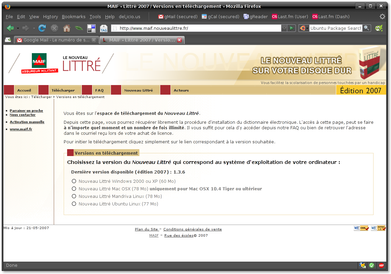Go back with the green arrow
Screen dimensions: 391x274
10,28
